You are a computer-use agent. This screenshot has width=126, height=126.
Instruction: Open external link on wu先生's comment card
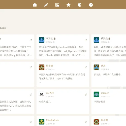(86, 94)
